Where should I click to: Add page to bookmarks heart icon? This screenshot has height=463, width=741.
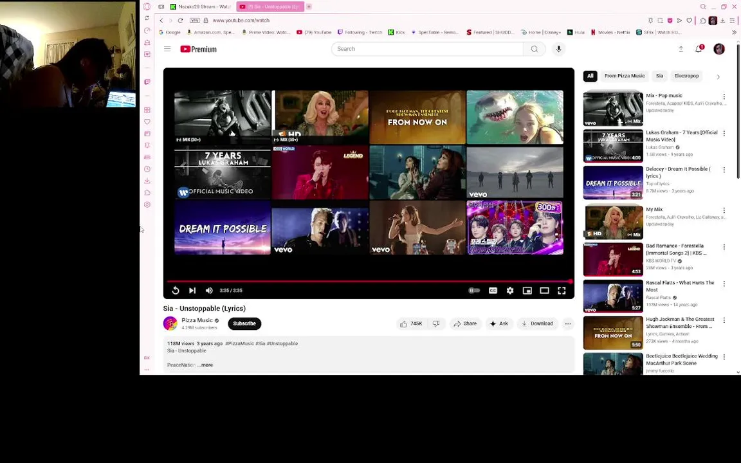pyautogui.click(x=690, y=21)
